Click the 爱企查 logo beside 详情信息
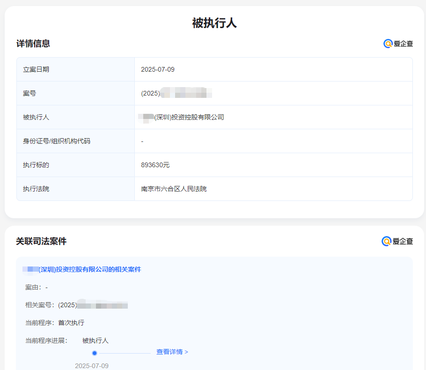This screenshot has height=370, width=426. (x=398, y=44)
